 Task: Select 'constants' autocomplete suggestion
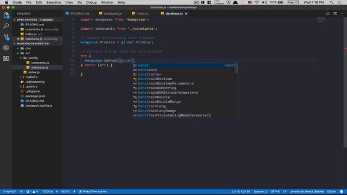click(x=184, y=70)
